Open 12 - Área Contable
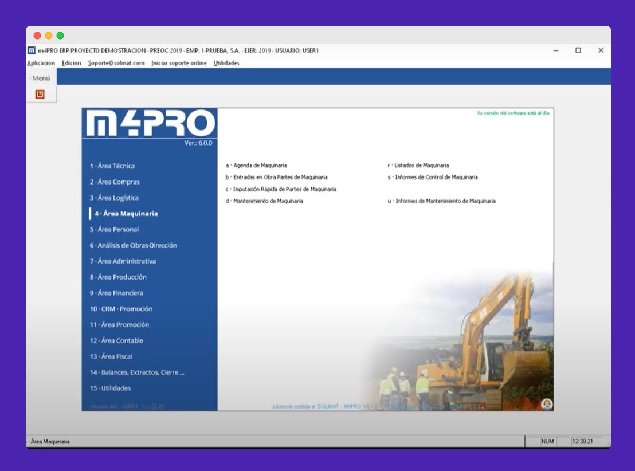 pyautogui.click(x=117, y=340)
